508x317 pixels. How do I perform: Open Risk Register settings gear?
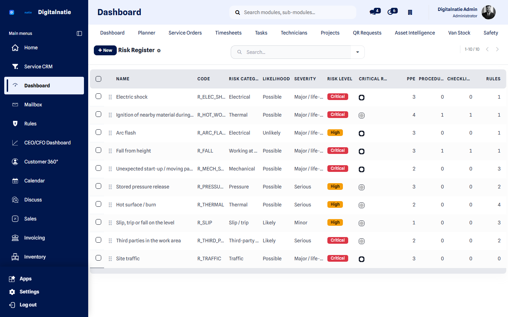tap(159, 51)
